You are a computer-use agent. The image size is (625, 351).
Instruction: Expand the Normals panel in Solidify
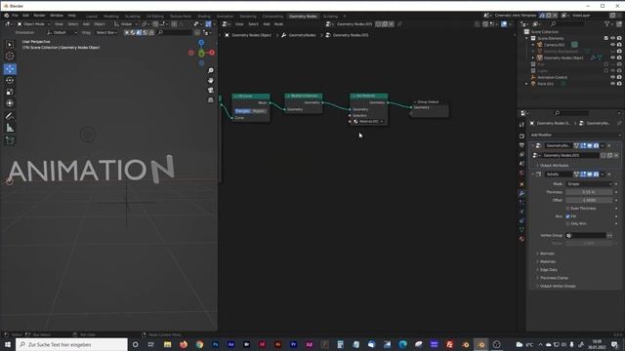(x=547, y=253)
